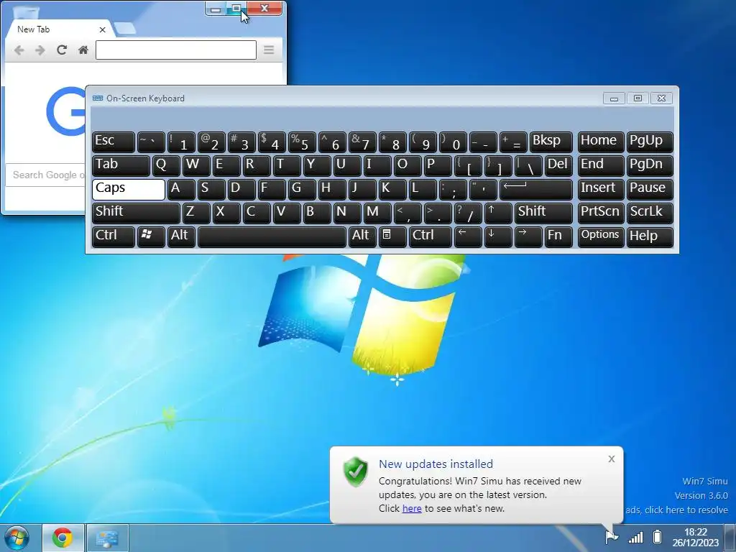This screenshot has width=736, height=552.
Task: Toggle the ScrLk key
Action: point(650,213)
